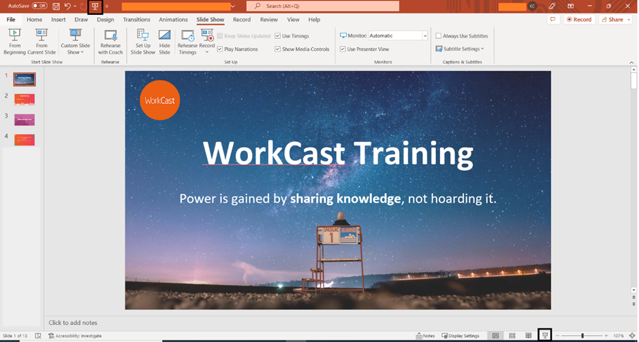
Task: Select slide 4 thumbnail
Action: (x=25, y=140)
